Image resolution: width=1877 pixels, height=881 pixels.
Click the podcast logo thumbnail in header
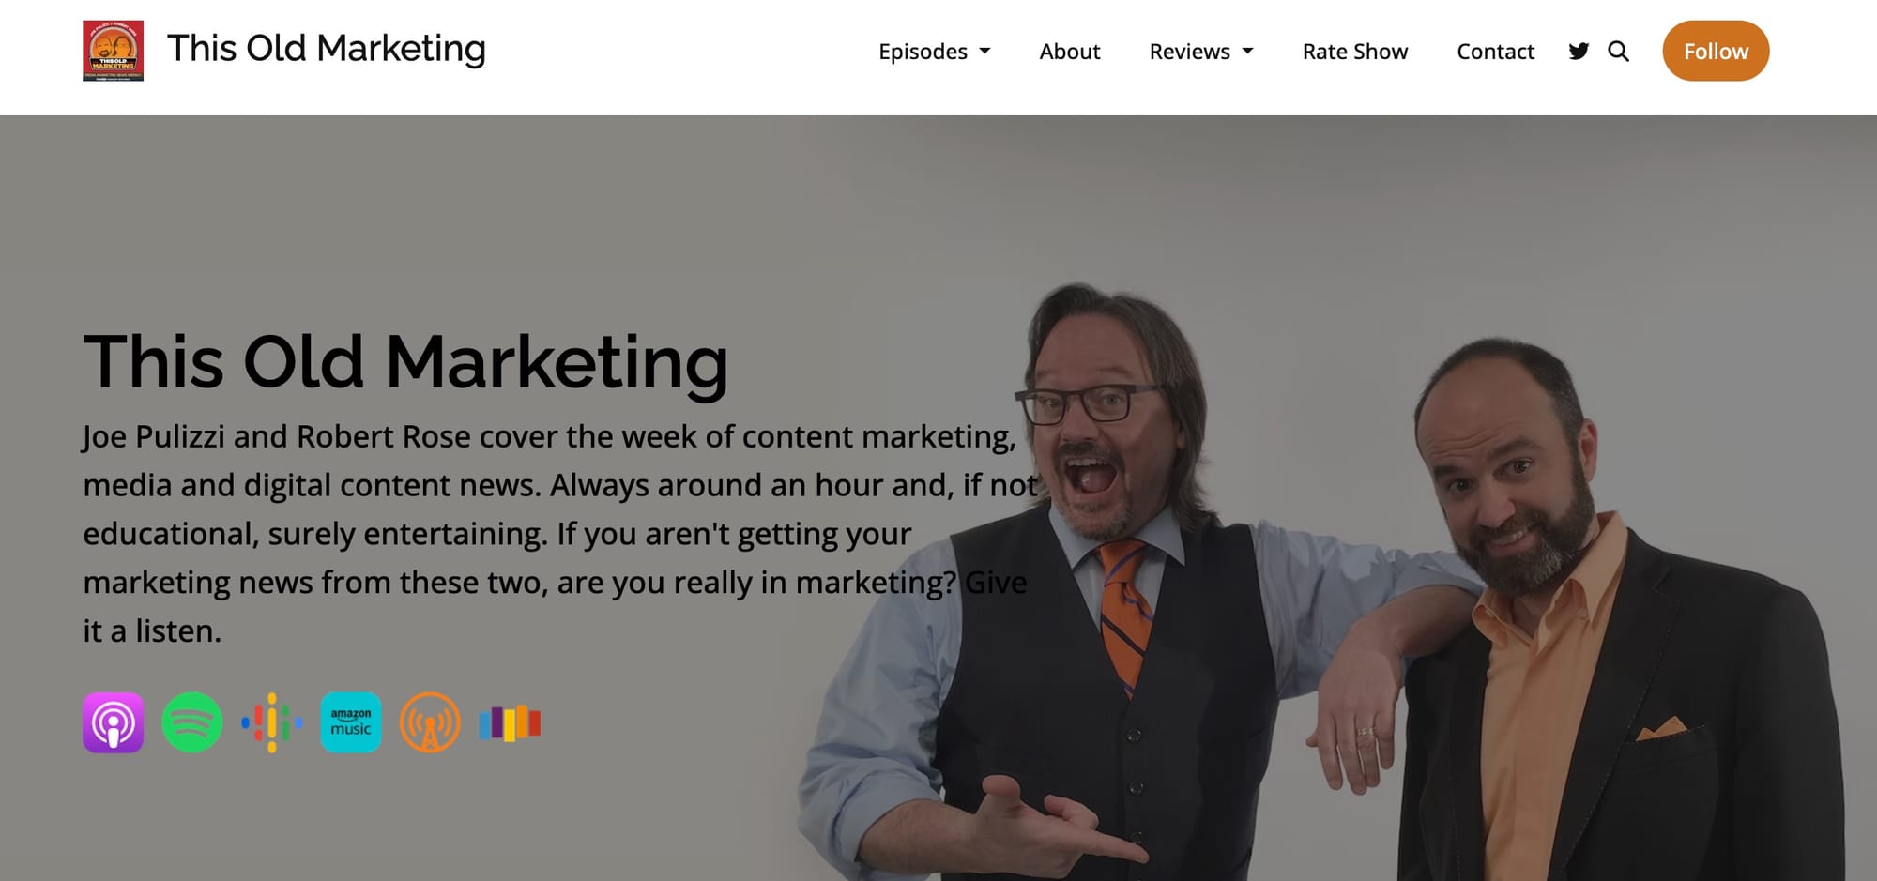tap(113, 51)
